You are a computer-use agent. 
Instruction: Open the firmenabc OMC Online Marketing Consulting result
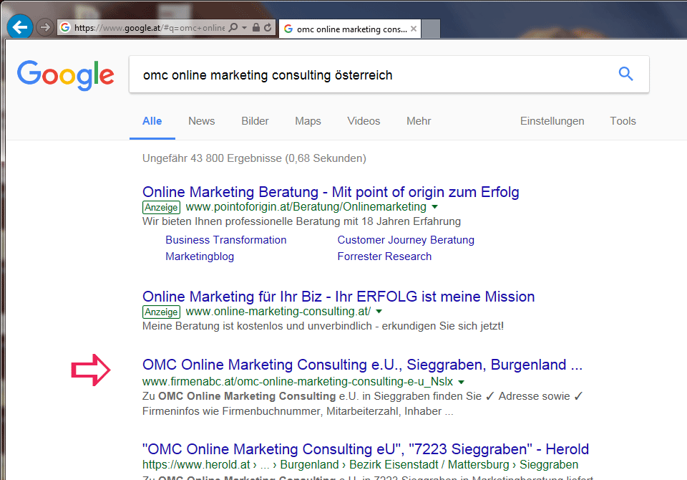click(362, 365)
